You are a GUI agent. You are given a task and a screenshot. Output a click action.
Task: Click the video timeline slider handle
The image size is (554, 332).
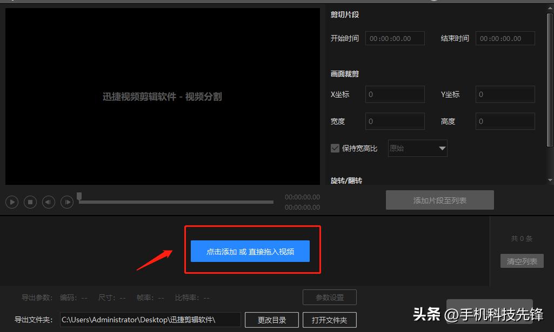click(x=79, y=197)
